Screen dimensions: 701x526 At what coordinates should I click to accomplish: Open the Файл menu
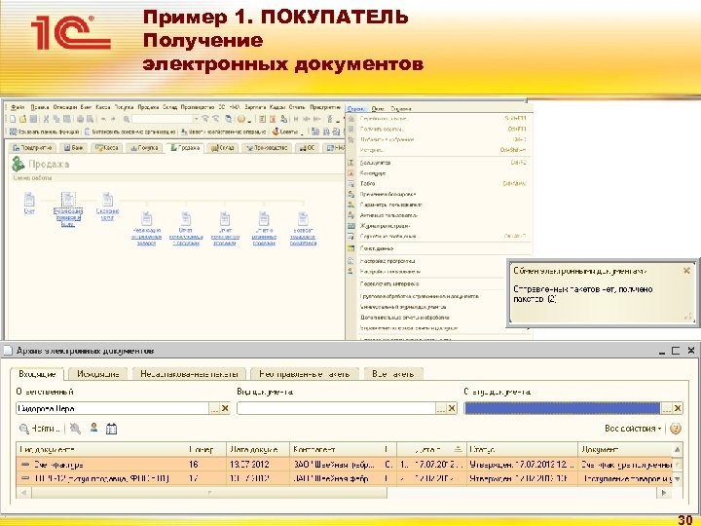[x=18, y=107]
